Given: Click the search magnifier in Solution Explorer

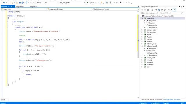Looking at the screenshot, I should [182, 13].
